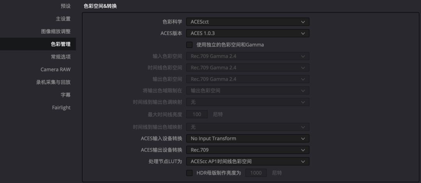Viewport: 421px width, 183px height.
Task: Expand the ACES版本 dropdown showing ACES 1.0.3
Action: click(248, 33)
